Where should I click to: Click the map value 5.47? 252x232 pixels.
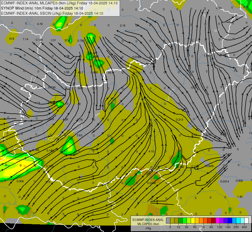(208, 135)
